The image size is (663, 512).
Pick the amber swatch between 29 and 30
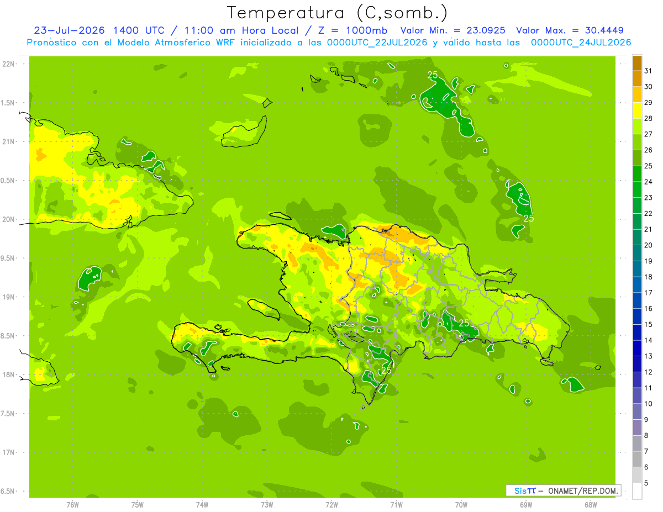coord(637,94)
